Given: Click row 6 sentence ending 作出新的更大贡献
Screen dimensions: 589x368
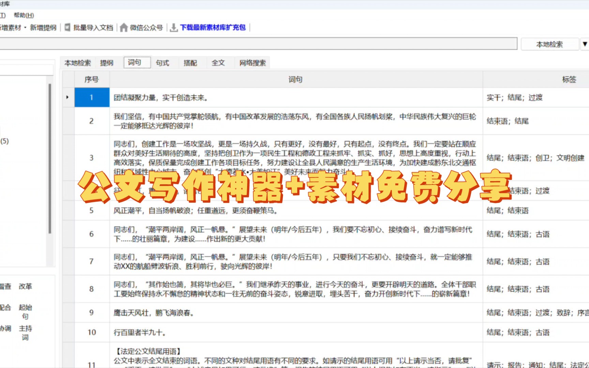Looking at the screenshot, I should (x=293, y=234).
